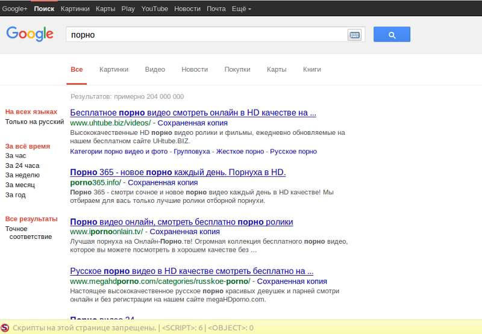Switch to the Картинки results tab

tap(114, 70)
